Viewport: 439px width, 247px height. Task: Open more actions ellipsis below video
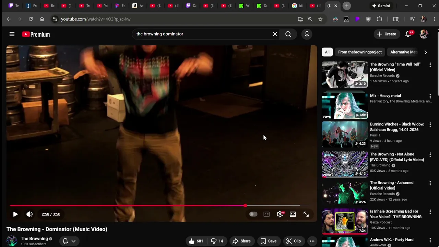tap(312, 241)
